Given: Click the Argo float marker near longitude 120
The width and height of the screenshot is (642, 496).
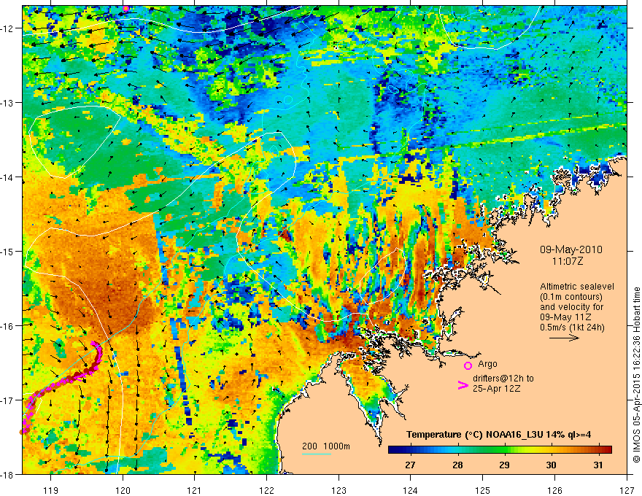Looking at the screenshot, I should (x=125, y=8).
